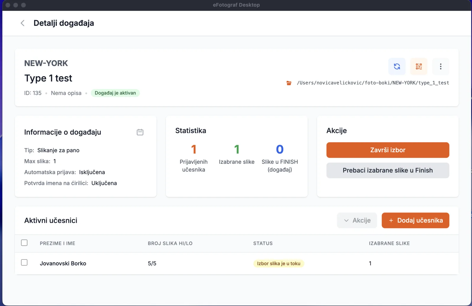
Task: Click the 5/5 photo count cell
Action: pos(152,264)
